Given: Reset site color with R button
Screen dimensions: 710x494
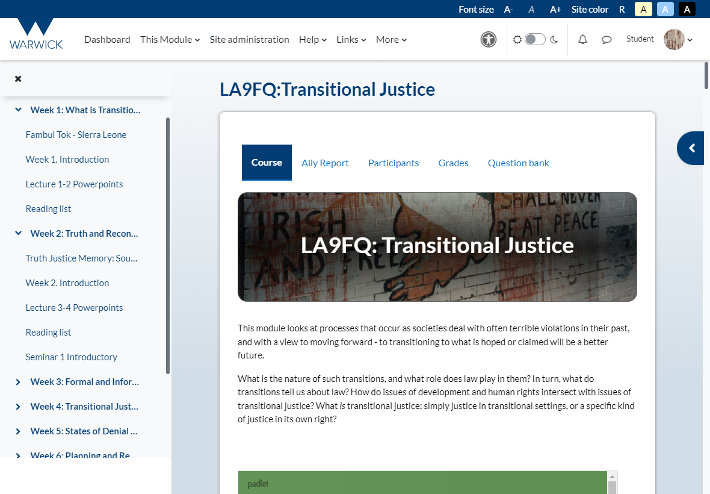Looking at the screenshot, I should [622, 9].
